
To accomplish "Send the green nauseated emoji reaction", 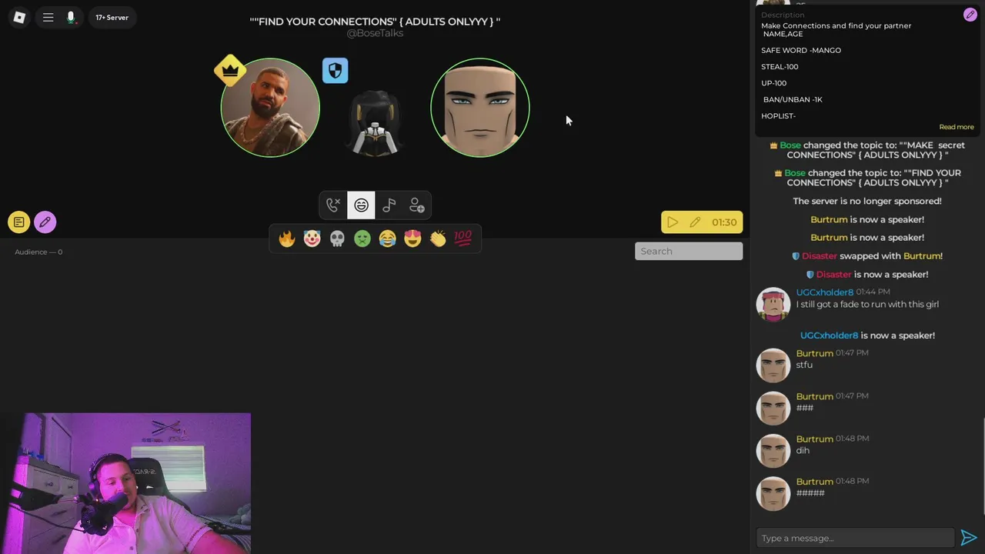I will click(x=362, y=239).
